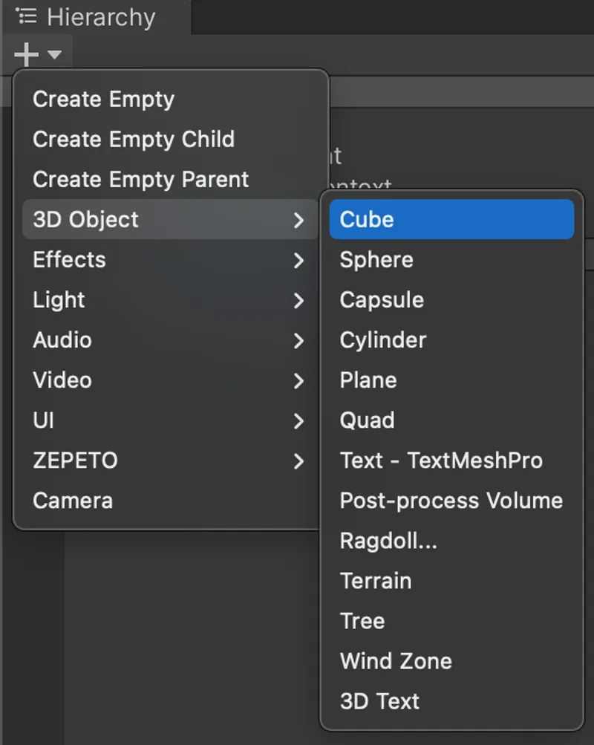Select Create Empty Parent
This screenshot has width=594, height=745.
[140, 179]
